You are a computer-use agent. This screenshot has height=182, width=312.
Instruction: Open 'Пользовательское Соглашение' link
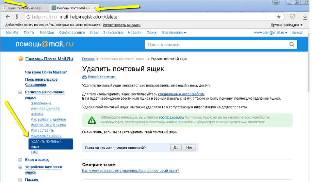click(x=41, y=82)
